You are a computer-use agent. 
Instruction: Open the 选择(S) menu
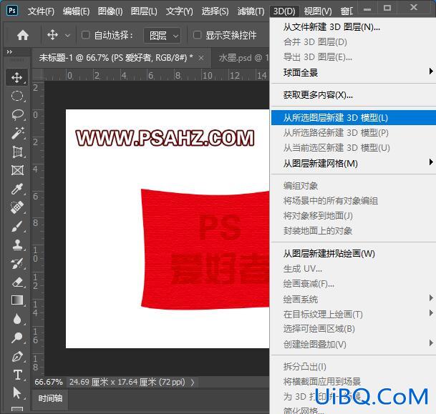[x=215, y=11]
